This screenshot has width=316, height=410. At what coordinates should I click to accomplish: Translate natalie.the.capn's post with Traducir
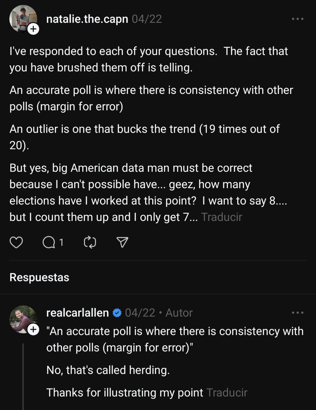tap(221, 217)
